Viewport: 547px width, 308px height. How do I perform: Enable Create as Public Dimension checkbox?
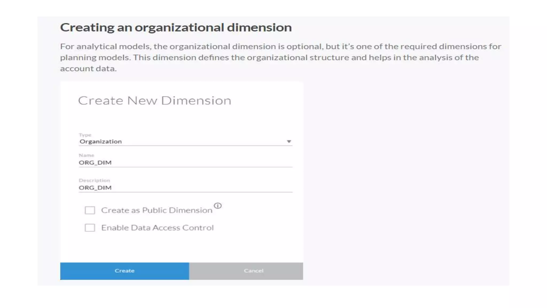(x=90, y=210)
